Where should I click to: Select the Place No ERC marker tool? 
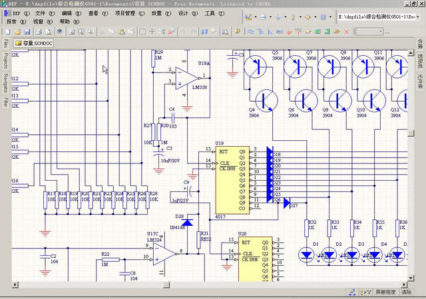346,32
